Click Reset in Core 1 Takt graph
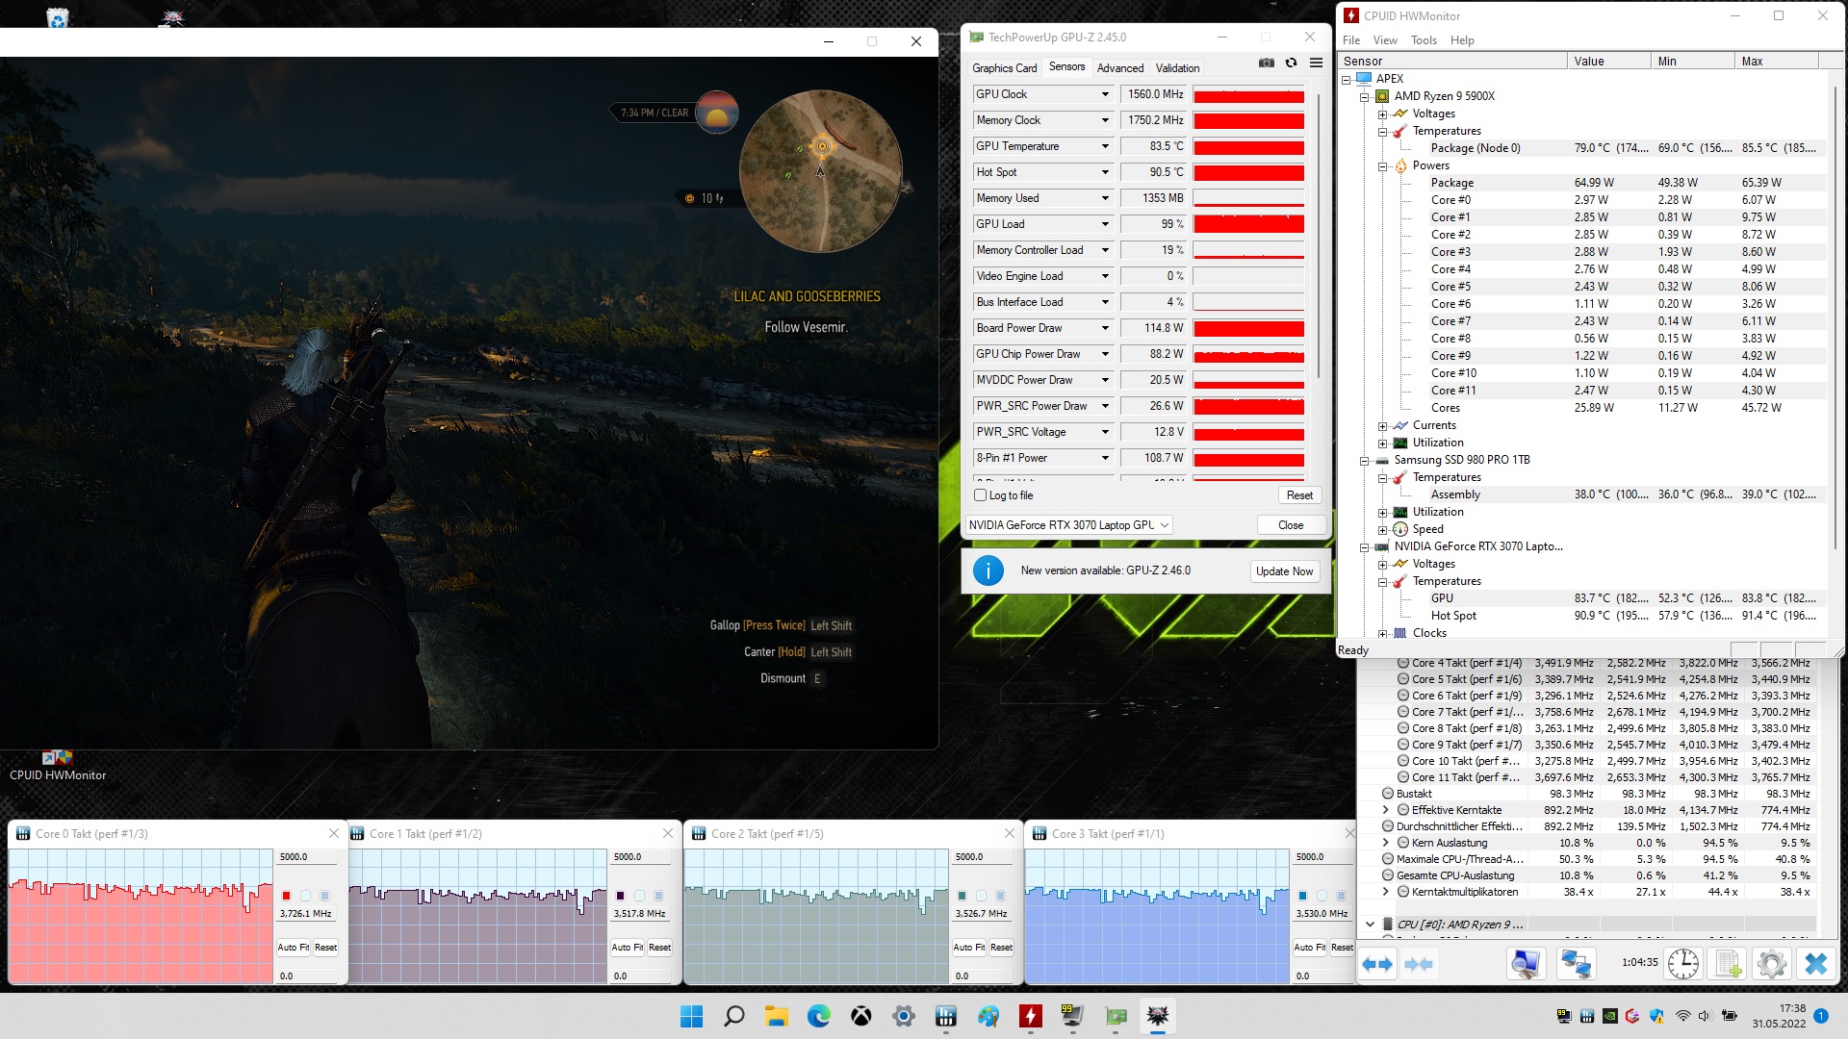1848x1039 pixels. coord(659,948)
